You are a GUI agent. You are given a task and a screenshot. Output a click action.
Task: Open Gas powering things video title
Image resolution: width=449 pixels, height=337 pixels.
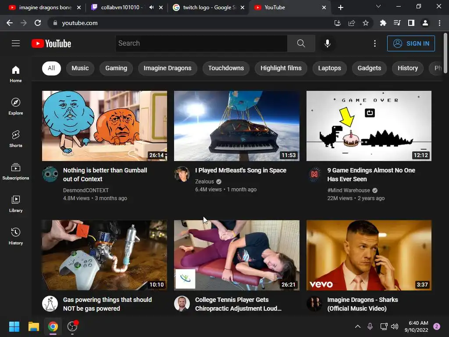coord(107,304)
